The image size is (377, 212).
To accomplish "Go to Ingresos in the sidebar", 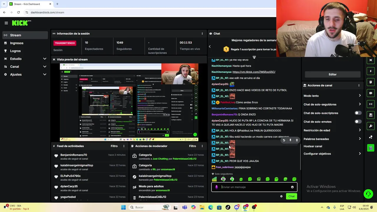I will coord(25,43).
